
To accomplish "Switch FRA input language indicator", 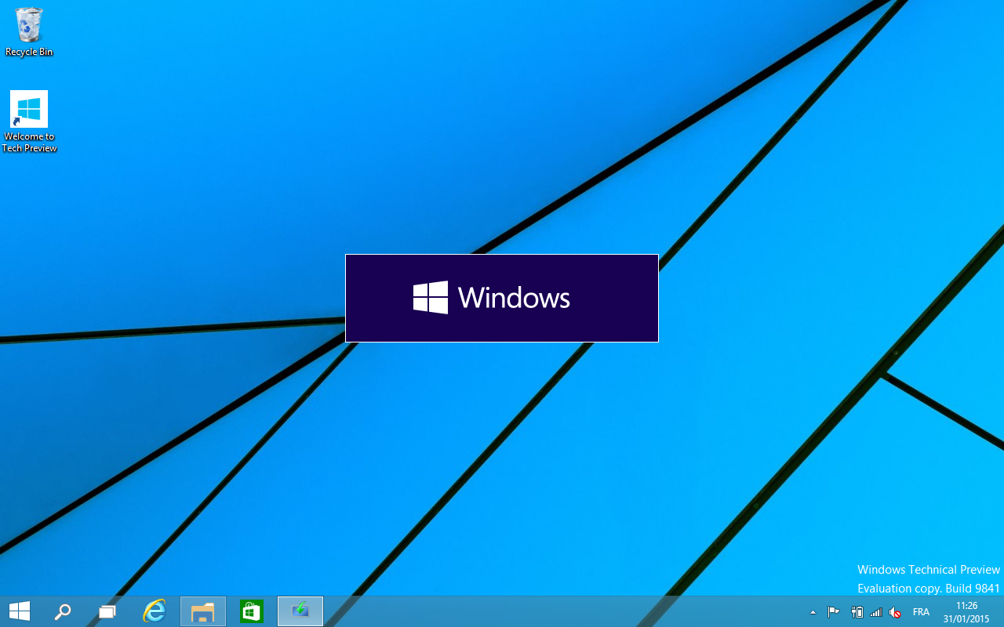I will (x=921, y=612).
